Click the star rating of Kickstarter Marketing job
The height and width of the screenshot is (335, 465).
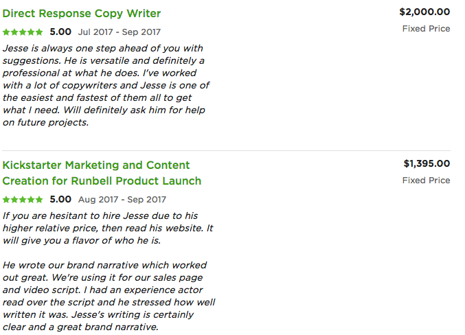[x=23, y=200]
